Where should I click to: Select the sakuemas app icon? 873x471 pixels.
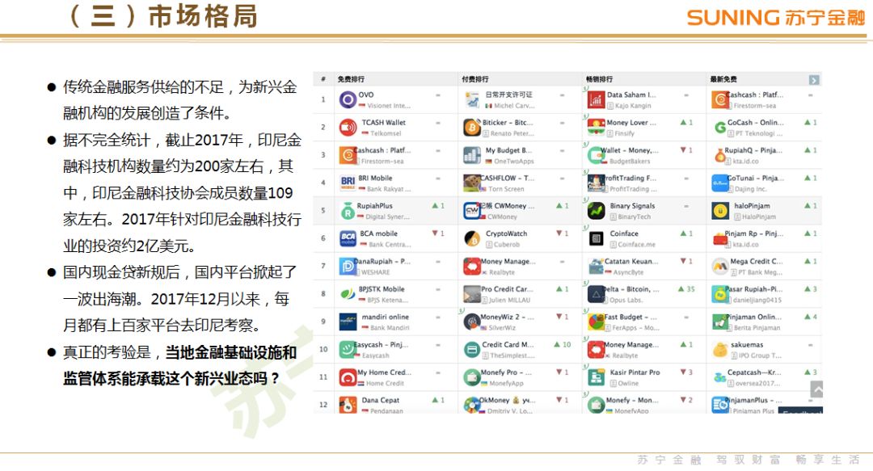[x=720, y=350]
